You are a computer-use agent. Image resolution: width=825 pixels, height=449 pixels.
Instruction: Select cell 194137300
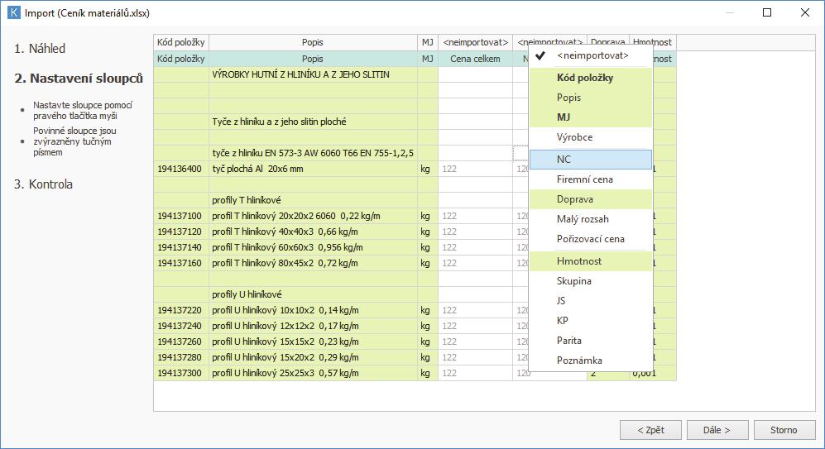181,373
